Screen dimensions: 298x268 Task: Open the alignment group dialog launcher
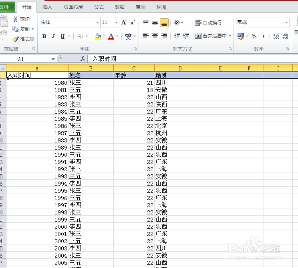(x=230, y=49)
